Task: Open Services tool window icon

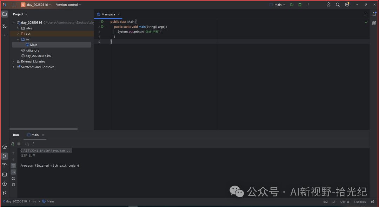Action: coord(4,147)
